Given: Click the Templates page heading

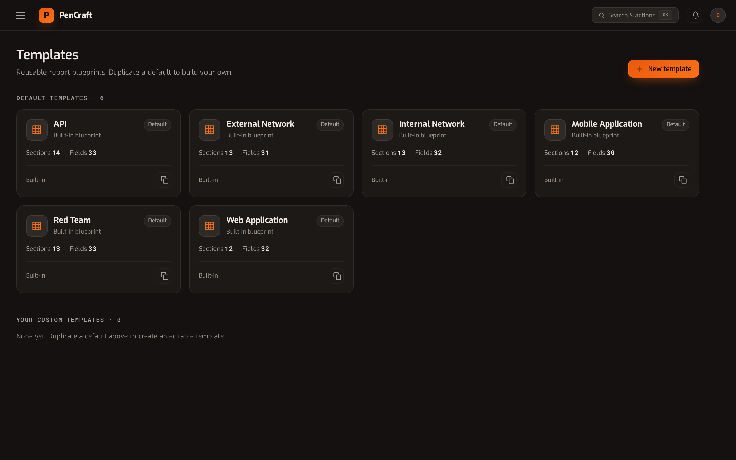Looking at the screenshot, I should 48,55.
